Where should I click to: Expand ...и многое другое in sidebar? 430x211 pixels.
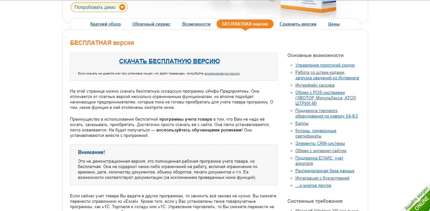[313, 185]
